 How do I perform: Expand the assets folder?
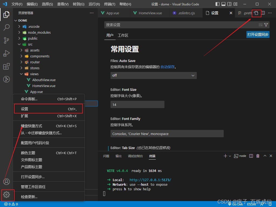point(21,50)
